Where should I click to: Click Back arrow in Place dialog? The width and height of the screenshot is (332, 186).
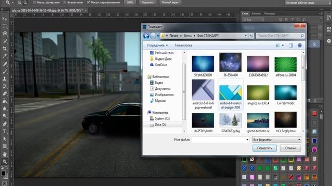tap(146, 36)
